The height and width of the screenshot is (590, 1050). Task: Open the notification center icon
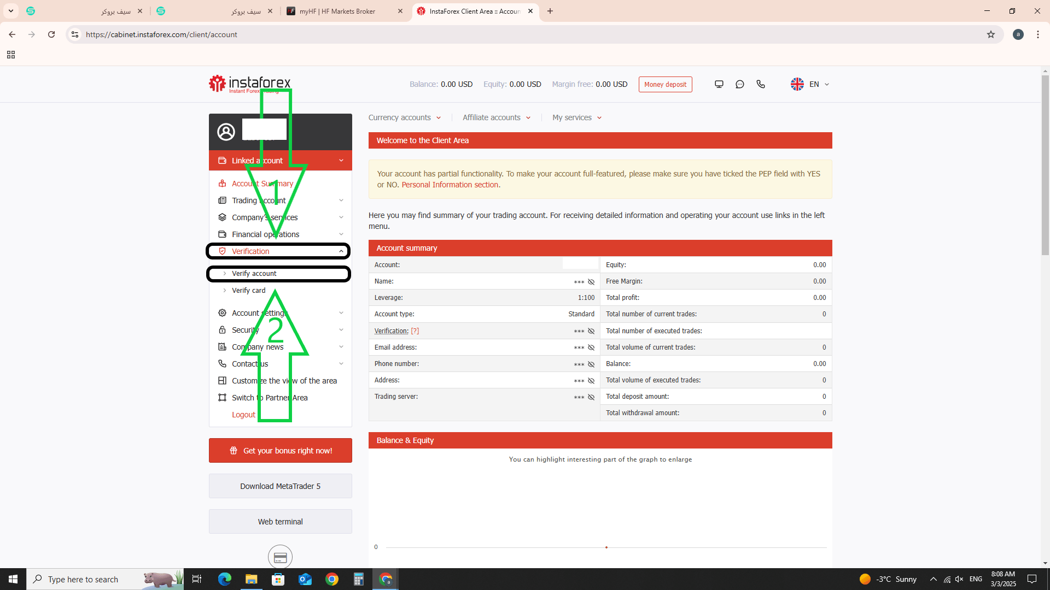point(1032,579)
